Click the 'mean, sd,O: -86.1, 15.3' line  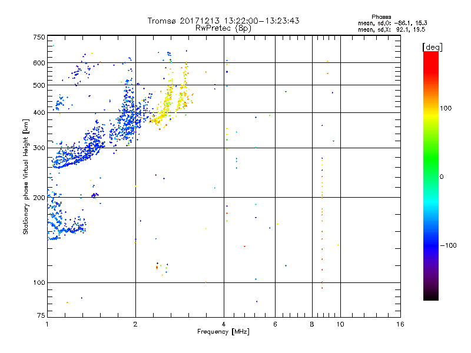tap(393, 23)
